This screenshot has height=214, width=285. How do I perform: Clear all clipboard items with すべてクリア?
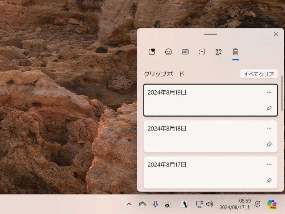[259, 74]
